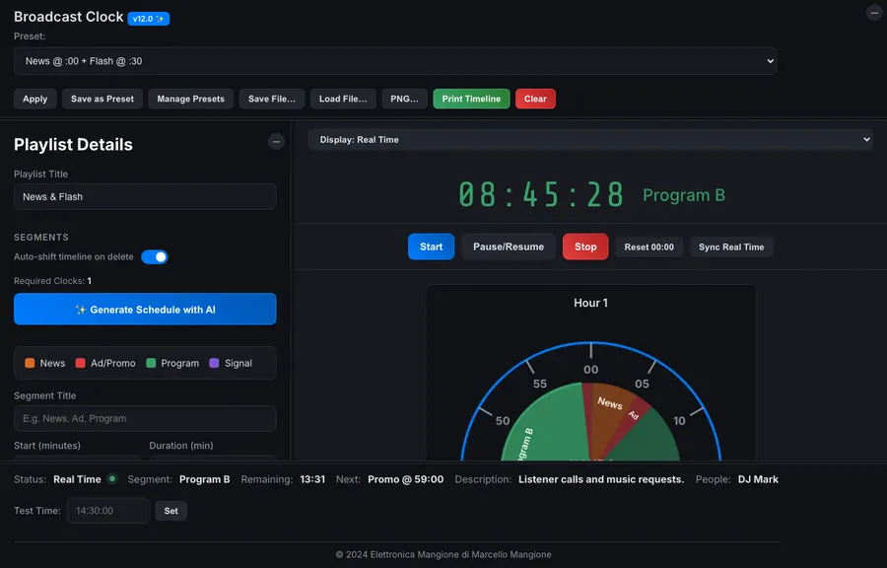Click the 'Required Clocks: 1' text
The image size is (887, 568).
coord(52,281)
